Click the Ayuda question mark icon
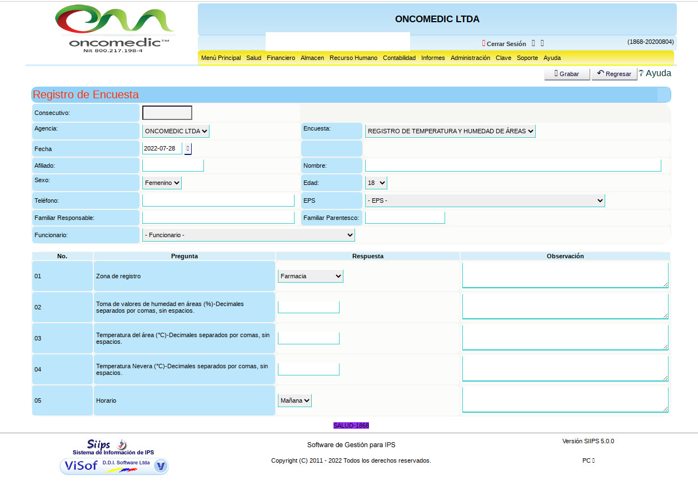Image resolution: width=698 pixels, height=496 pixels. [x=641, y=73]
